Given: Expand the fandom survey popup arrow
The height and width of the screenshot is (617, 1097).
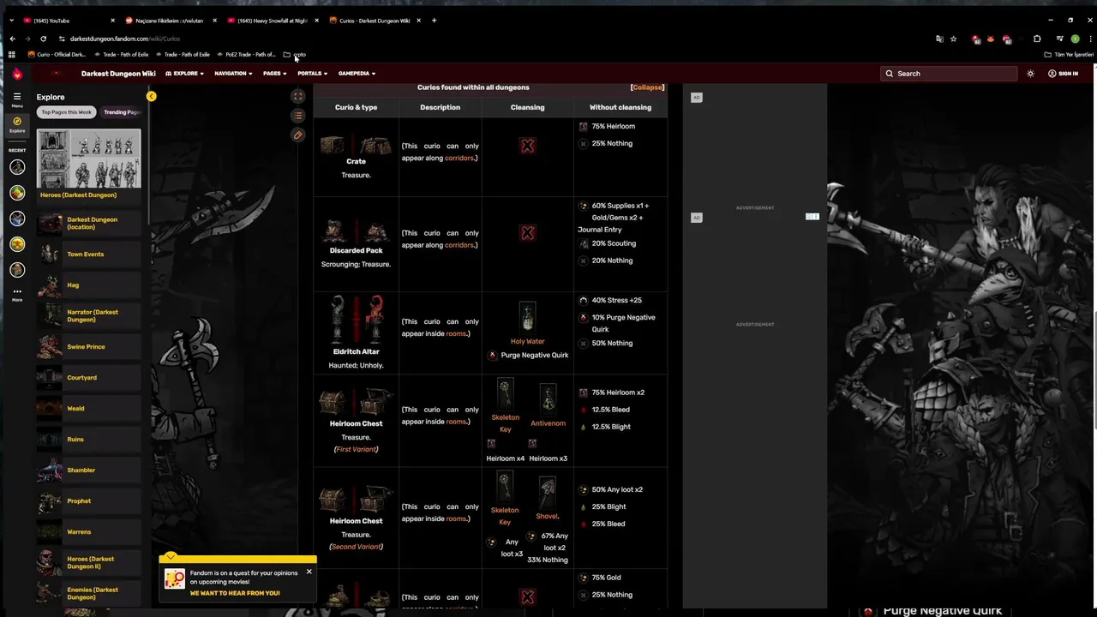Looking at the screenshot, I should tap(171, 557).
